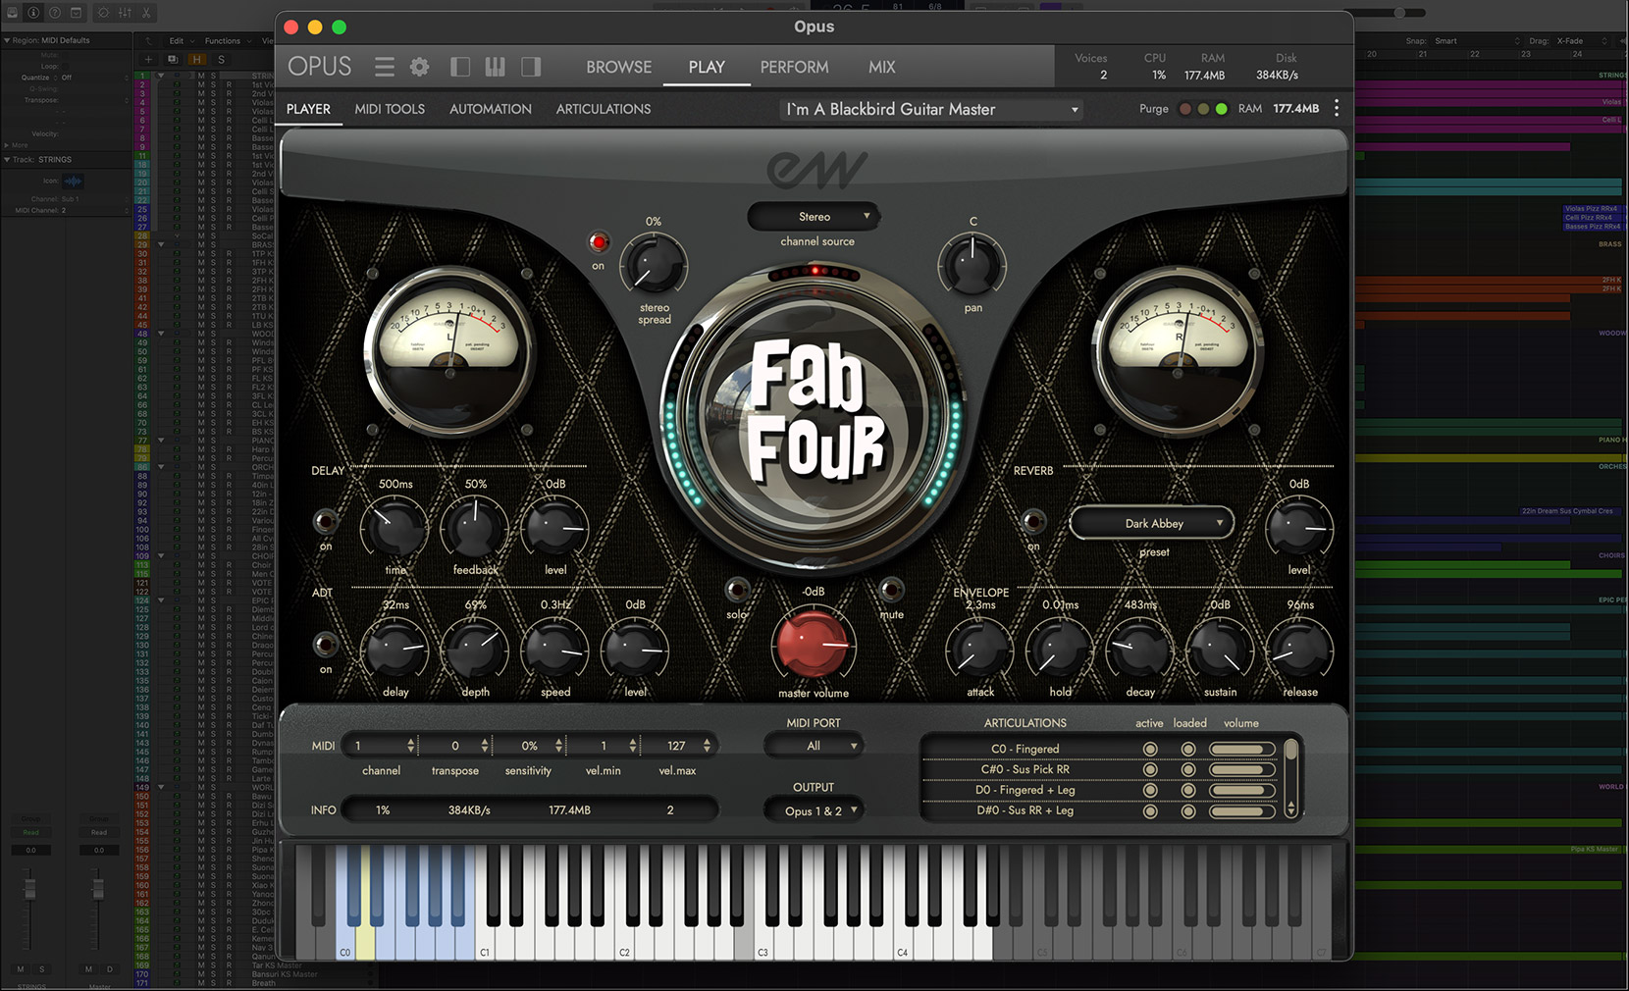
Task: Toggle loaded for C#0 - Sus Pick RR
Action: pyautogui.click(x=1188, y=769)
